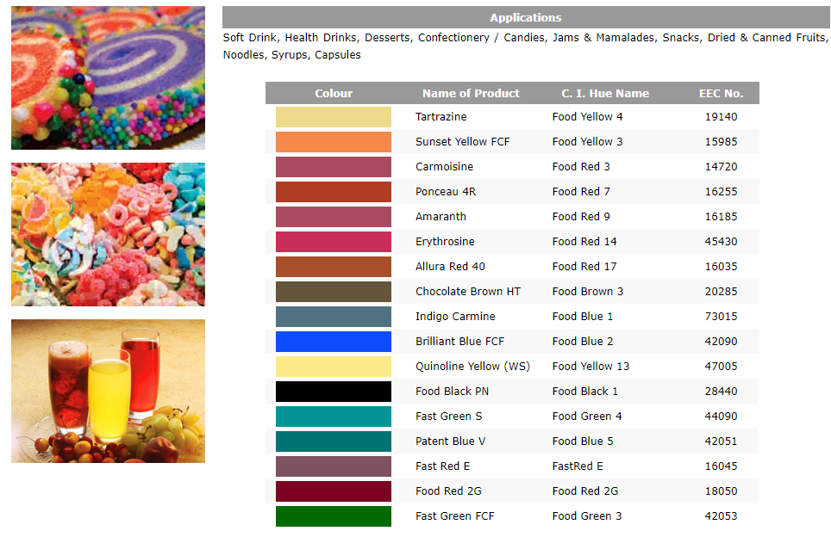
Task: Click the Brilliant Blue FCF swatch
Action: coord(334,342)
